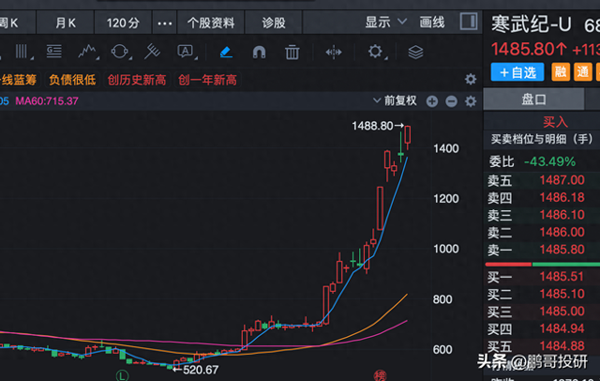Select the 买二 1485.10 price row
The image size is (600, 381).
542,294
